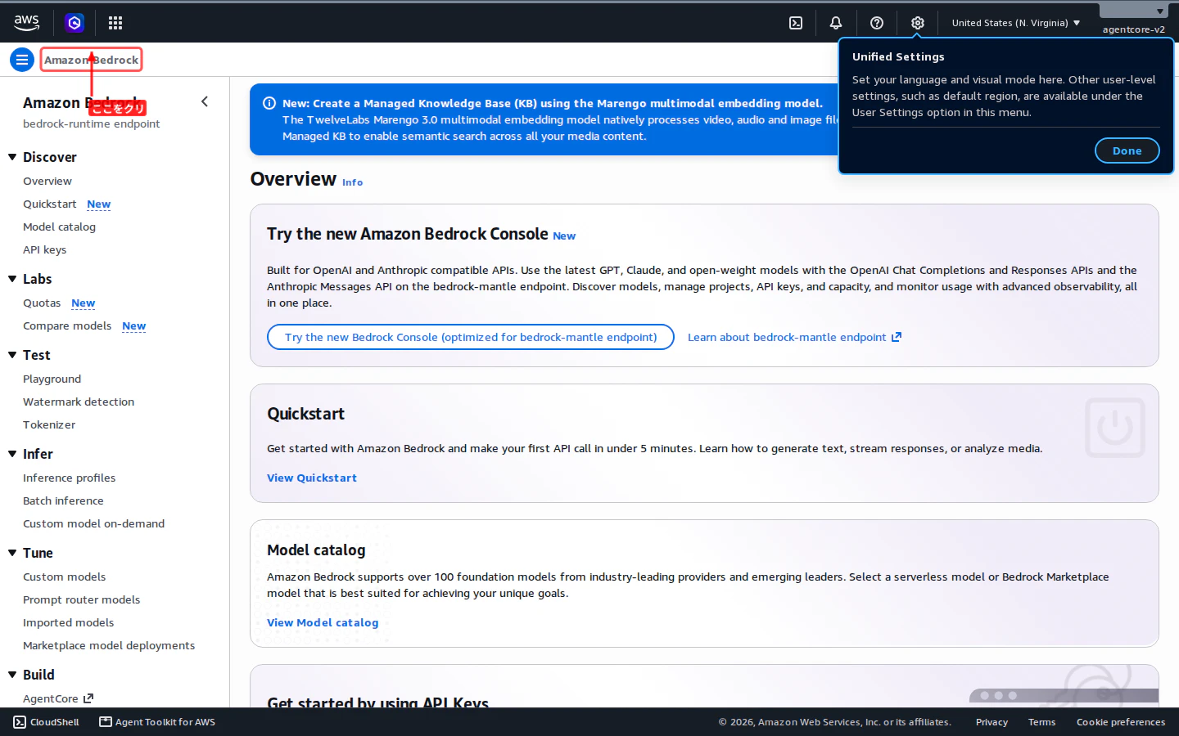Open the Privacy footer link
The image size is (1179, 736).
click(x=992, y=722)
